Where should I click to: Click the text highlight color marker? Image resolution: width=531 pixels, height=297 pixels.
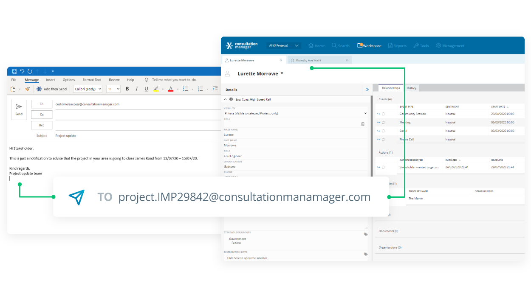[156, 89]
